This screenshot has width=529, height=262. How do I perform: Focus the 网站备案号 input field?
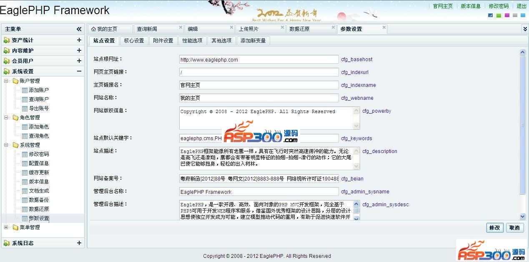pyautogui.click(x=259, y=179)
